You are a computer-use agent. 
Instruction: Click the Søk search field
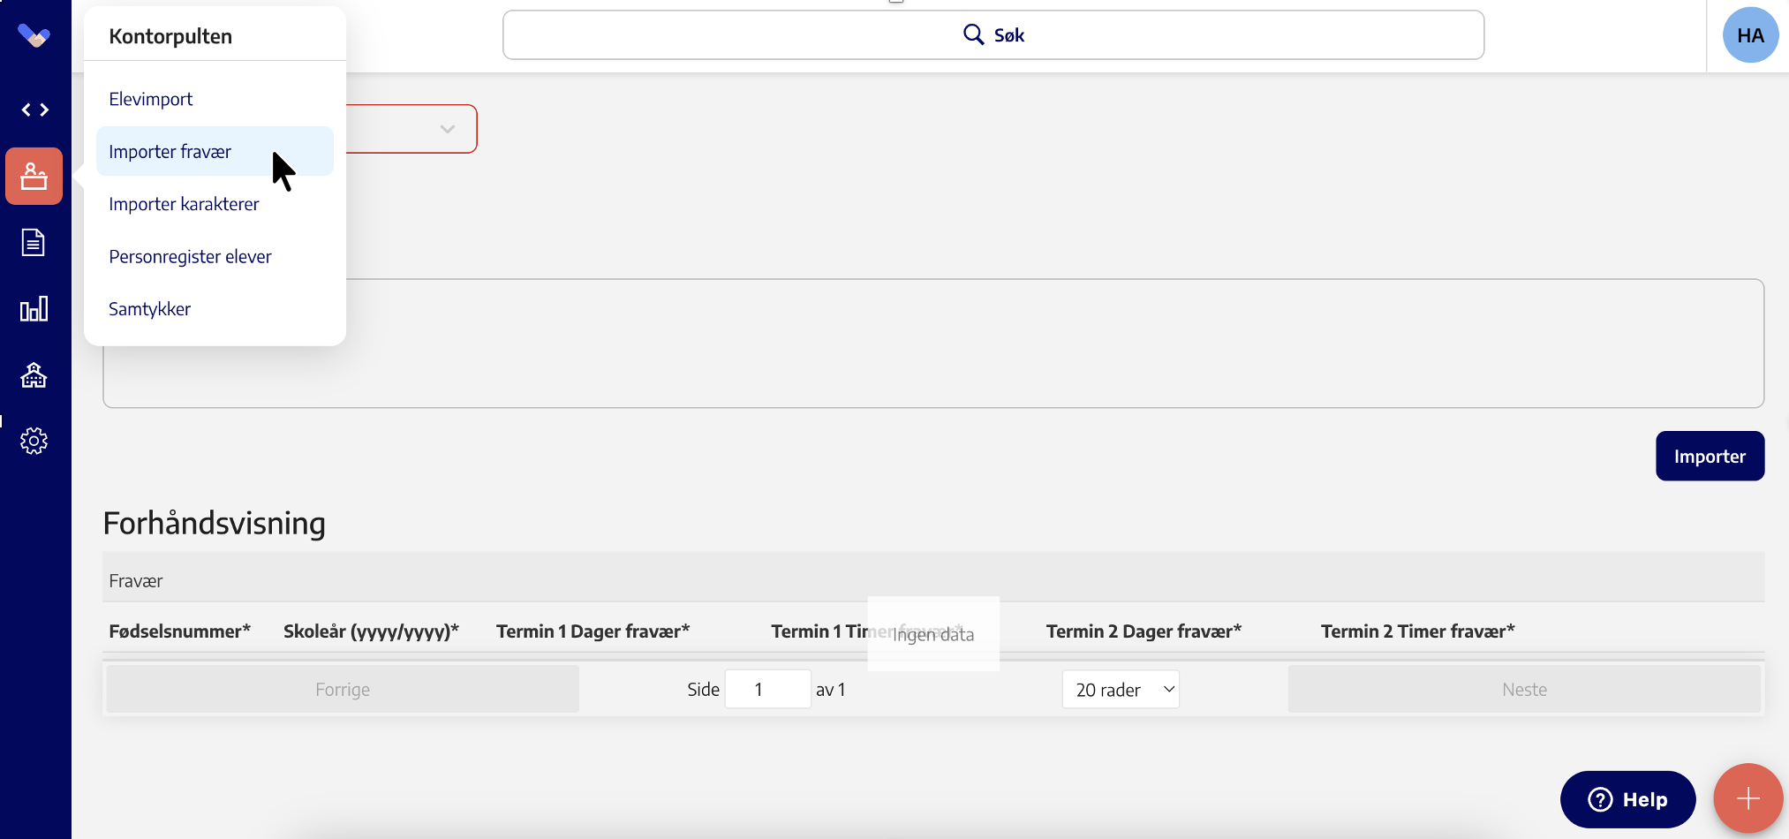993,35
